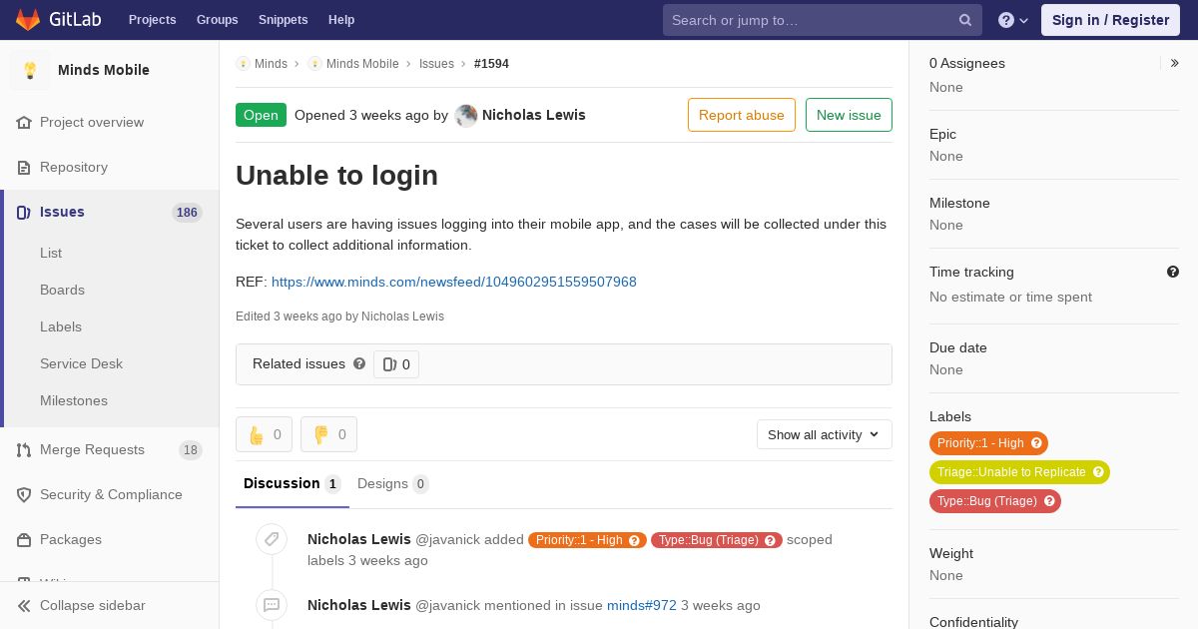Click the label tag icon in activity timeline
The image size is (1198, 629).
point(272,539)
